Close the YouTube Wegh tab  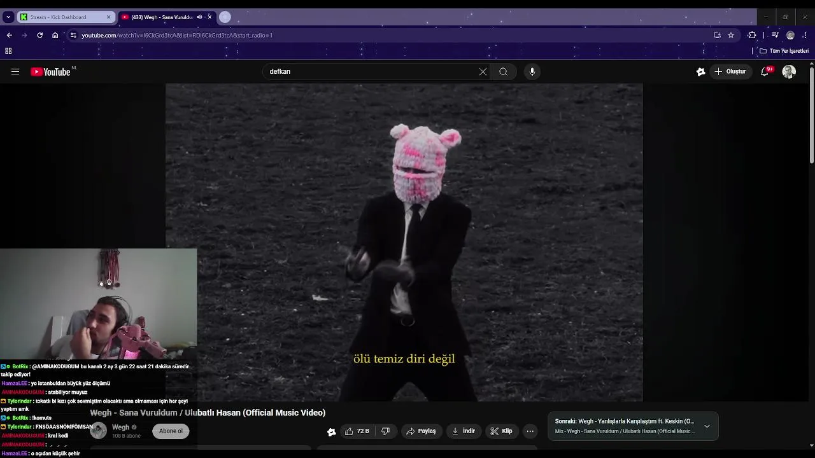(209, 17)
